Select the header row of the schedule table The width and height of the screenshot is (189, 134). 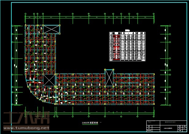pos(127,33)
